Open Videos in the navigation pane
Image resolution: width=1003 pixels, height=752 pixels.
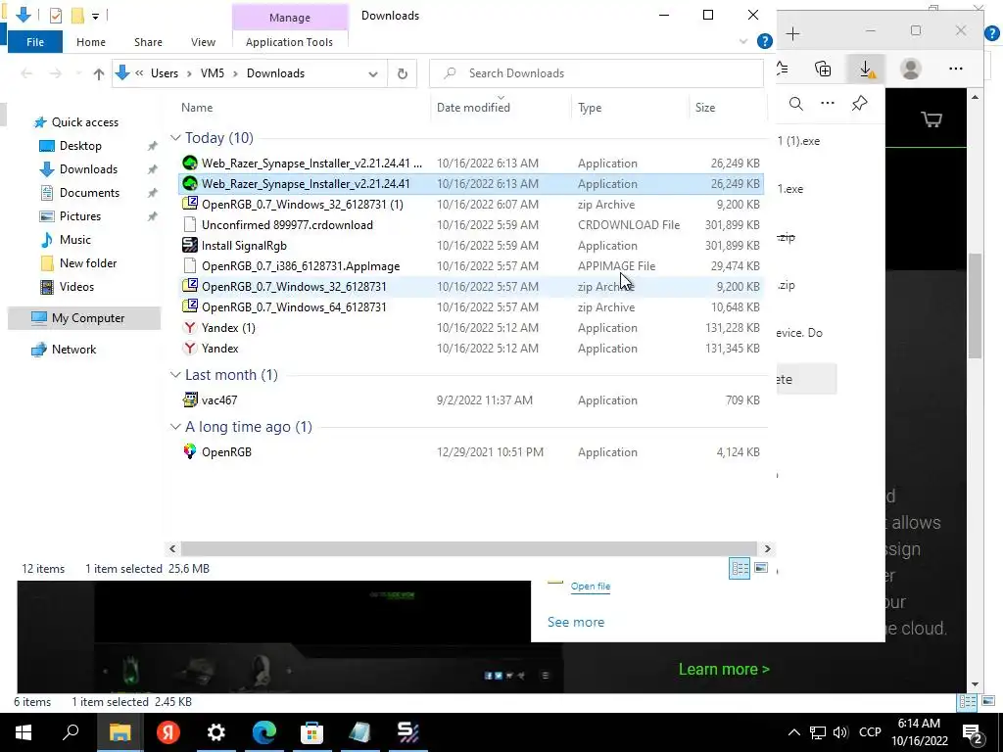tap(76, 287)
